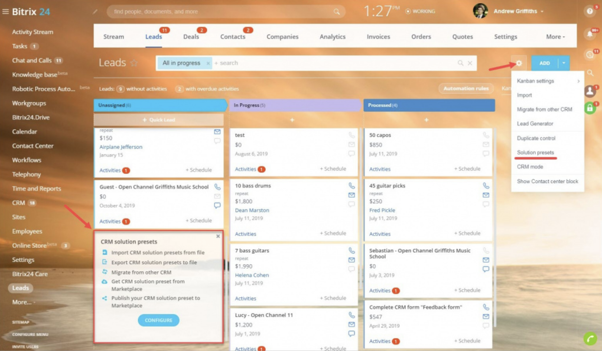This screenshot has width=602, height=351.
Task: Click the Lead Generator icon in menu
Action: click(535, 124)
